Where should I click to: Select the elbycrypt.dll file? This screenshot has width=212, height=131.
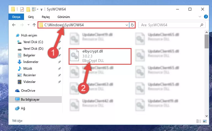[100, 56]
